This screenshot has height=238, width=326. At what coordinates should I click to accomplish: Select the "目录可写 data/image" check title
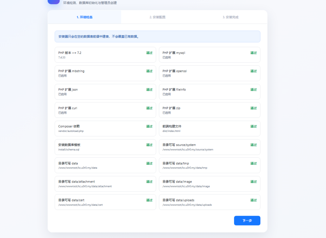click(x=177, y=182)
